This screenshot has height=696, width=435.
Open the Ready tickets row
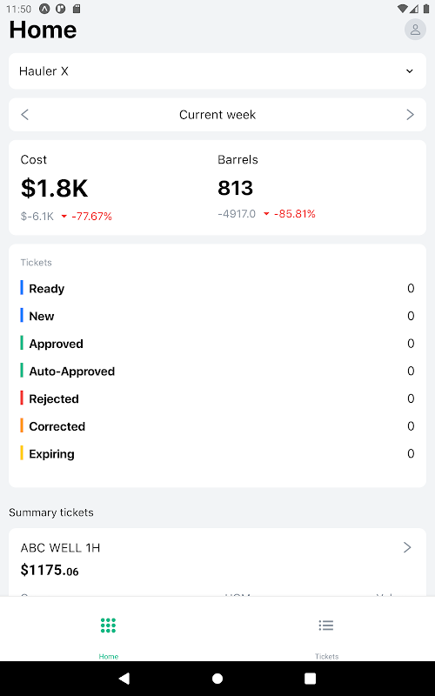[217, 289]
